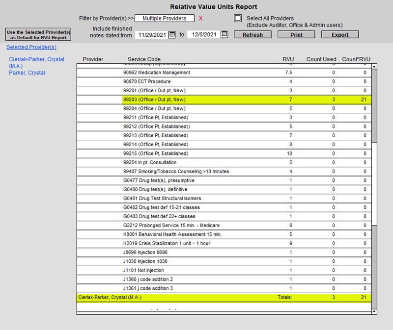Screen dimensions: 393x330
Task: Click the Refresh button
Action: 253,35
